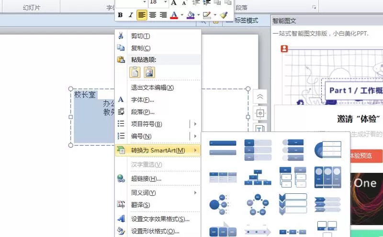
Task: Toggle italic in the mini toolbar
Action: (131, 15)
